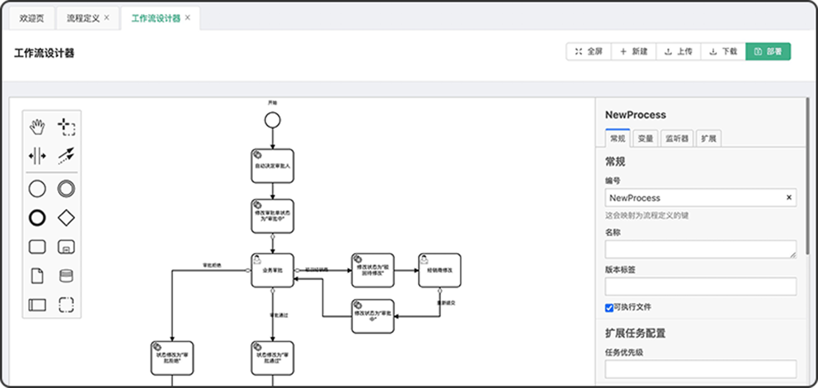Switch to the 变量 tab
The width and height of the screenshot is (818, 388).
[645, 139]
